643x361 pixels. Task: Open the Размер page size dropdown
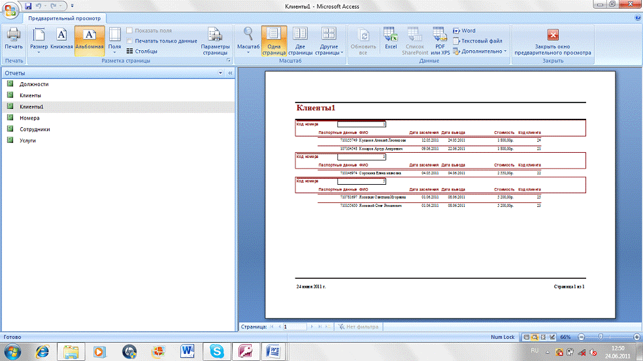[x=39, y=40]
